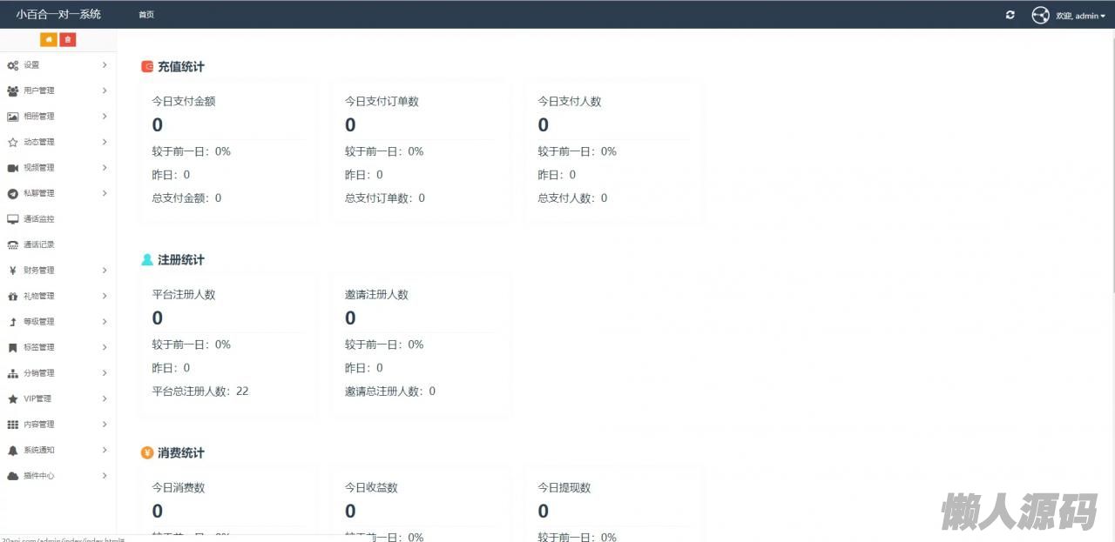Click the 邀请总注册人数: 0 text
1115x542 pixels.
tap(390, 391)
